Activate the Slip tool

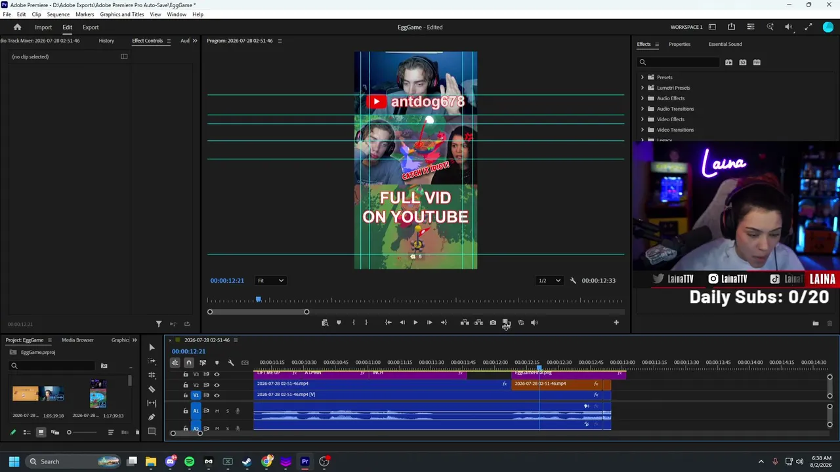152,403
